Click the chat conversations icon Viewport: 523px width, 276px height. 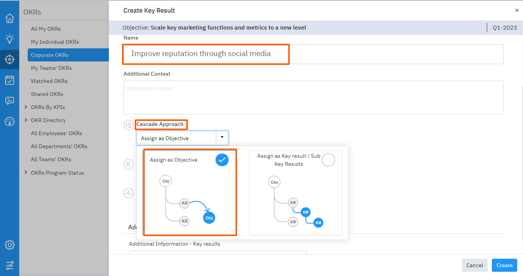pos(10,101)
